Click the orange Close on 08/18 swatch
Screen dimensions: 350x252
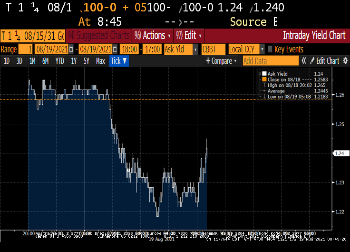[264, 79]
